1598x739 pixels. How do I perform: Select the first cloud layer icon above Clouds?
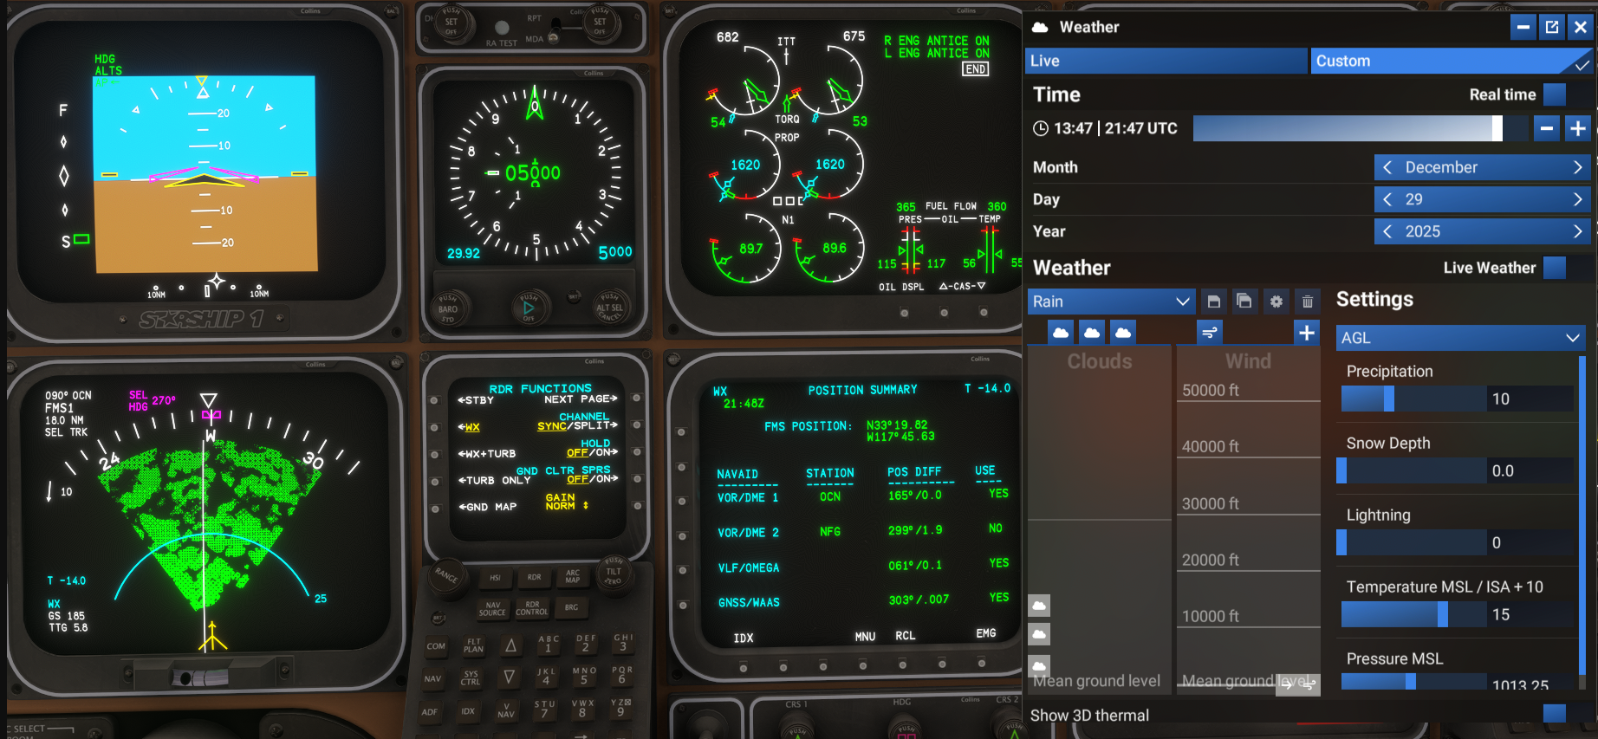point(1061,332)
